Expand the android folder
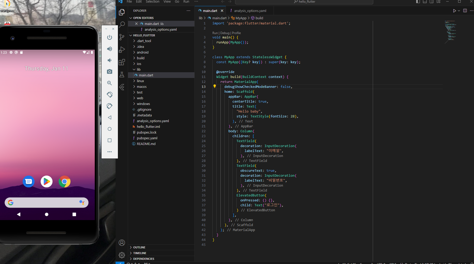474x264 pixels. click(161, 52)
